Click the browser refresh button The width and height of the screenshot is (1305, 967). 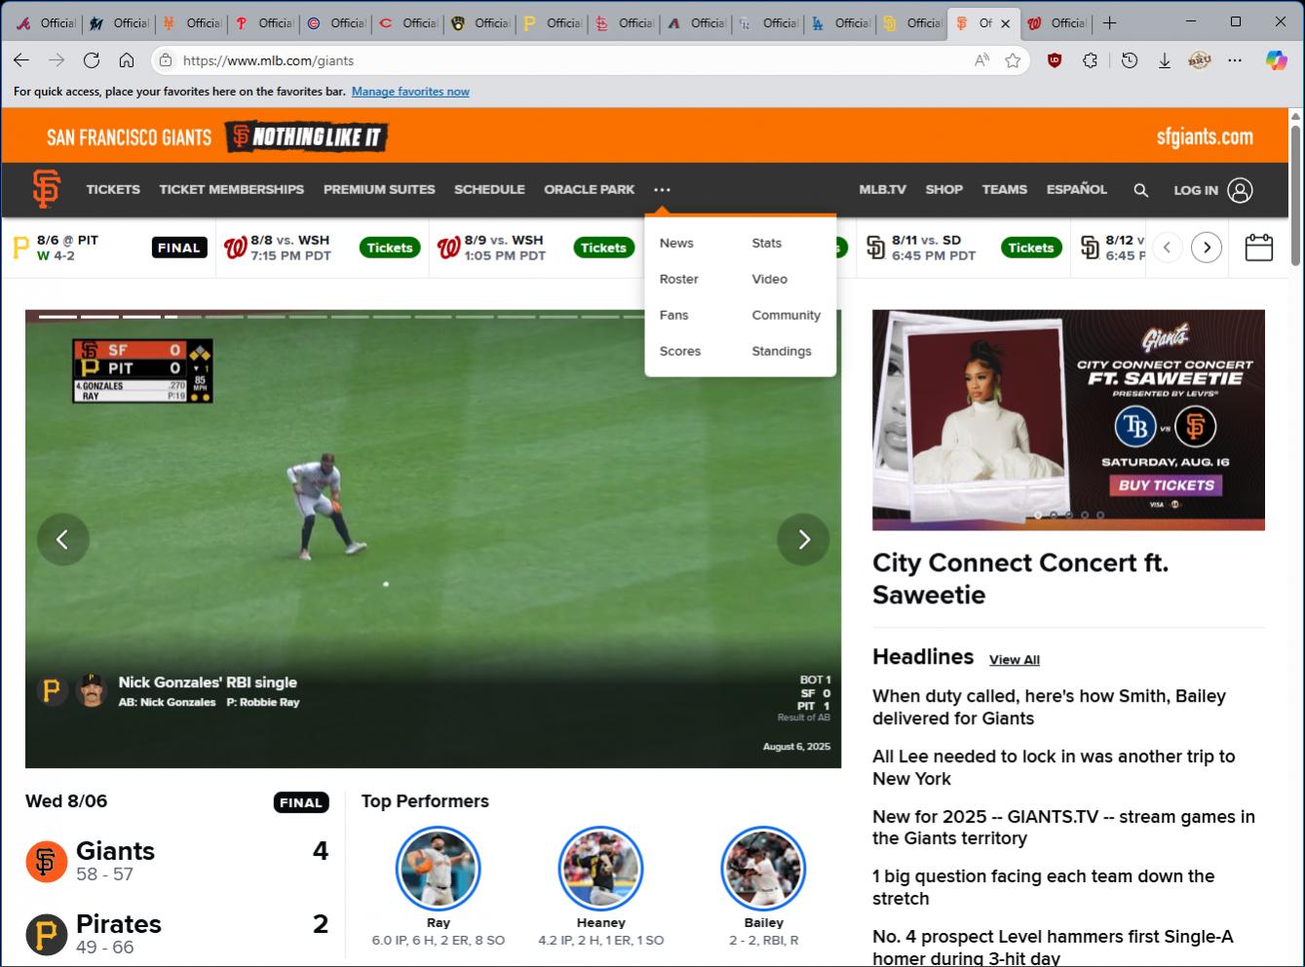92,60
